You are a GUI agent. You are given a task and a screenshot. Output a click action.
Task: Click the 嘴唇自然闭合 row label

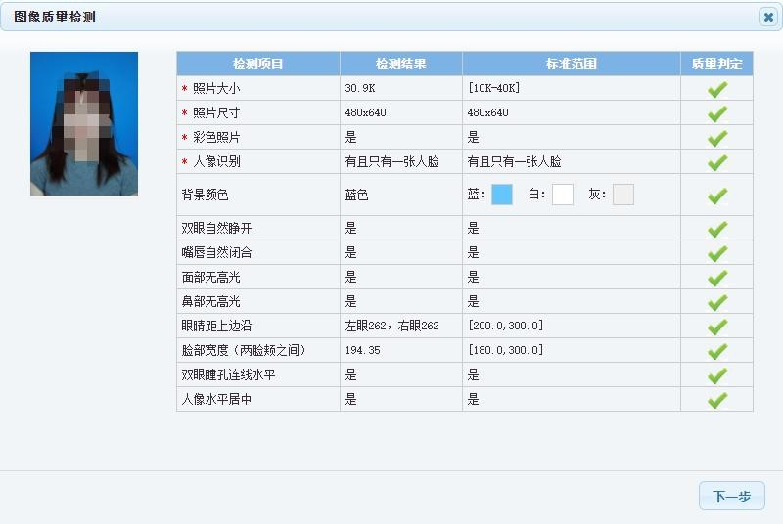click(x=216, y=252)
